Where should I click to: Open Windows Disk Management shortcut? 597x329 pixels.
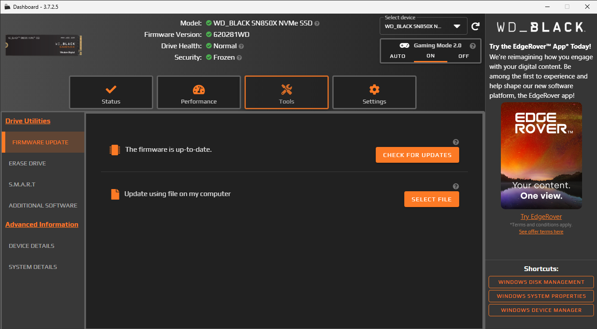[541, 282]
